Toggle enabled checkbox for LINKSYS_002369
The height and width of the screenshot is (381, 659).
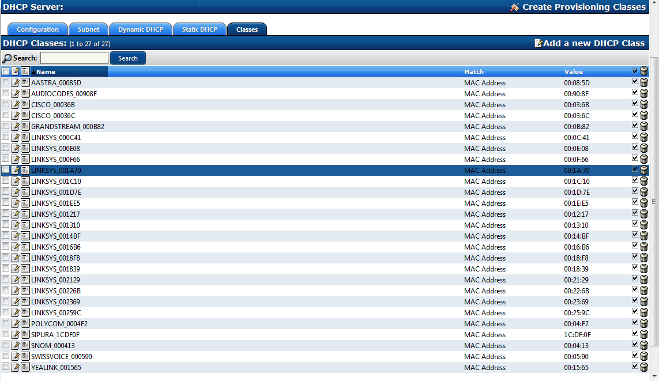[x=635, y=300]
